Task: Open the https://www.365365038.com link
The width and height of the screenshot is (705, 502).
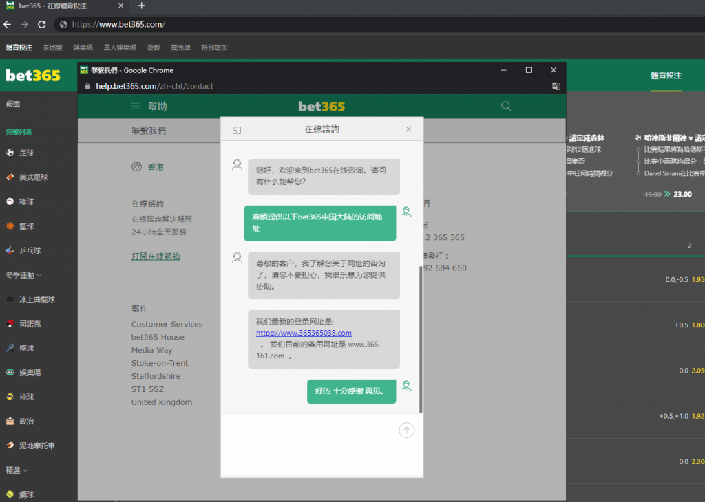Action: tap(304, 332)
